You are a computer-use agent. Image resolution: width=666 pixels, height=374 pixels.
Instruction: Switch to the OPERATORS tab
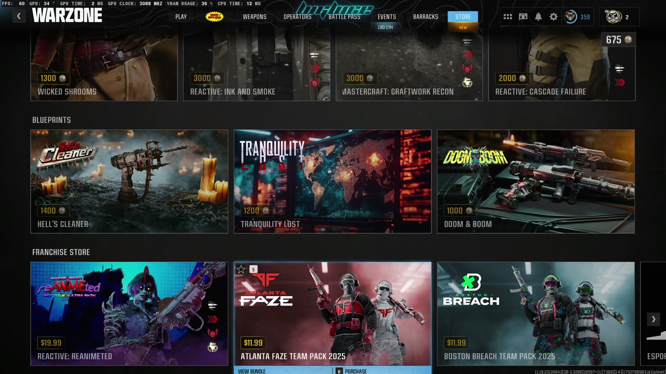pos(298,17)
